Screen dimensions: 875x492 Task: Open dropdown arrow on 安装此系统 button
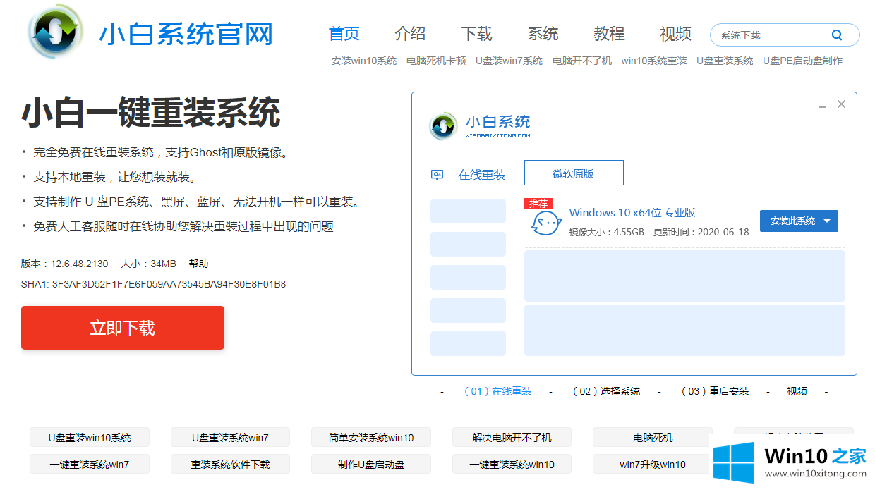pos(827,221)
